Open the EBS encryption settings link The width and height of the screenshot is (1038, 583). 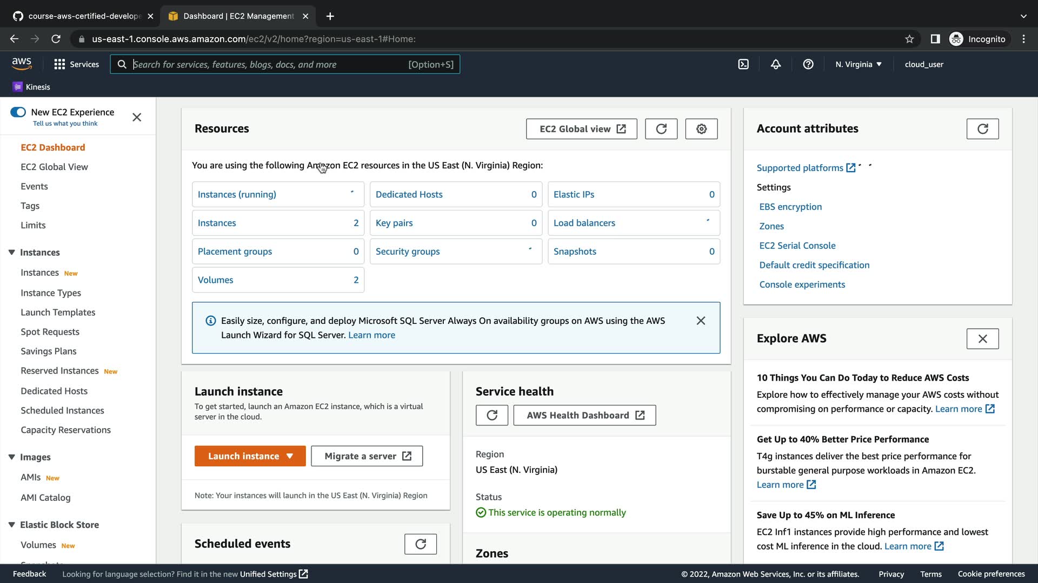click(x=790, y=207)
